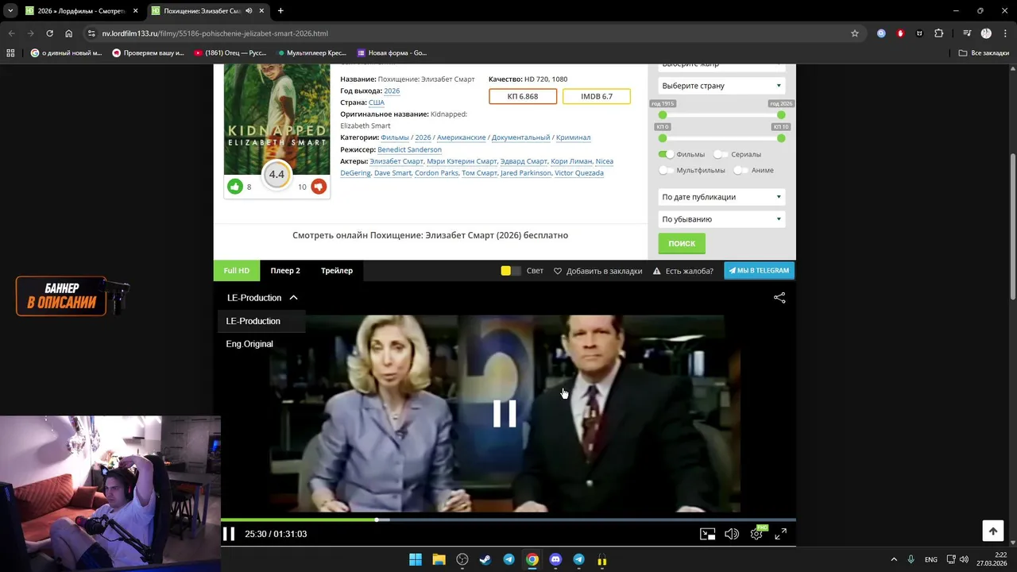
Task: Click the browser address bar URL
Action: (x=215, y=33)
